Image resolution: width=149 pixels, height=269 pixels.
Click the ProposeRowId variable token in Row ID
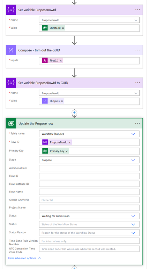(x=57, y=142)
